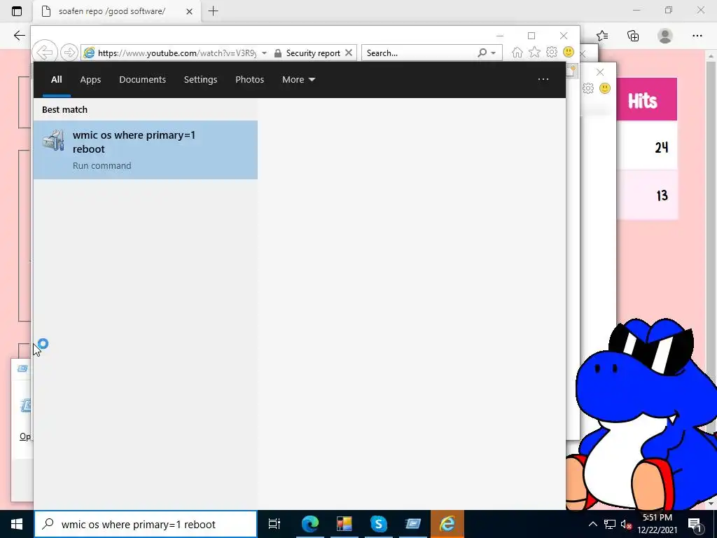The image size is (717, 538).
Task: Open the Skype taskbar icon
Action: (x=379, y=524)
